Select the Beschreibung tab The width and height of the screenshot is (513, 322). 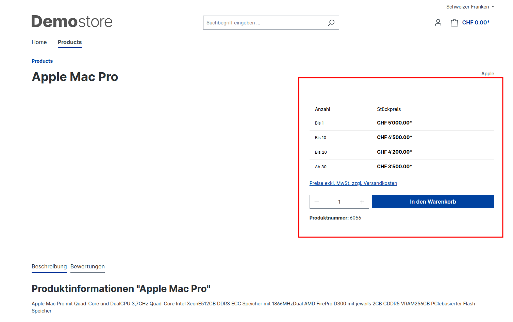click(49, 267)
